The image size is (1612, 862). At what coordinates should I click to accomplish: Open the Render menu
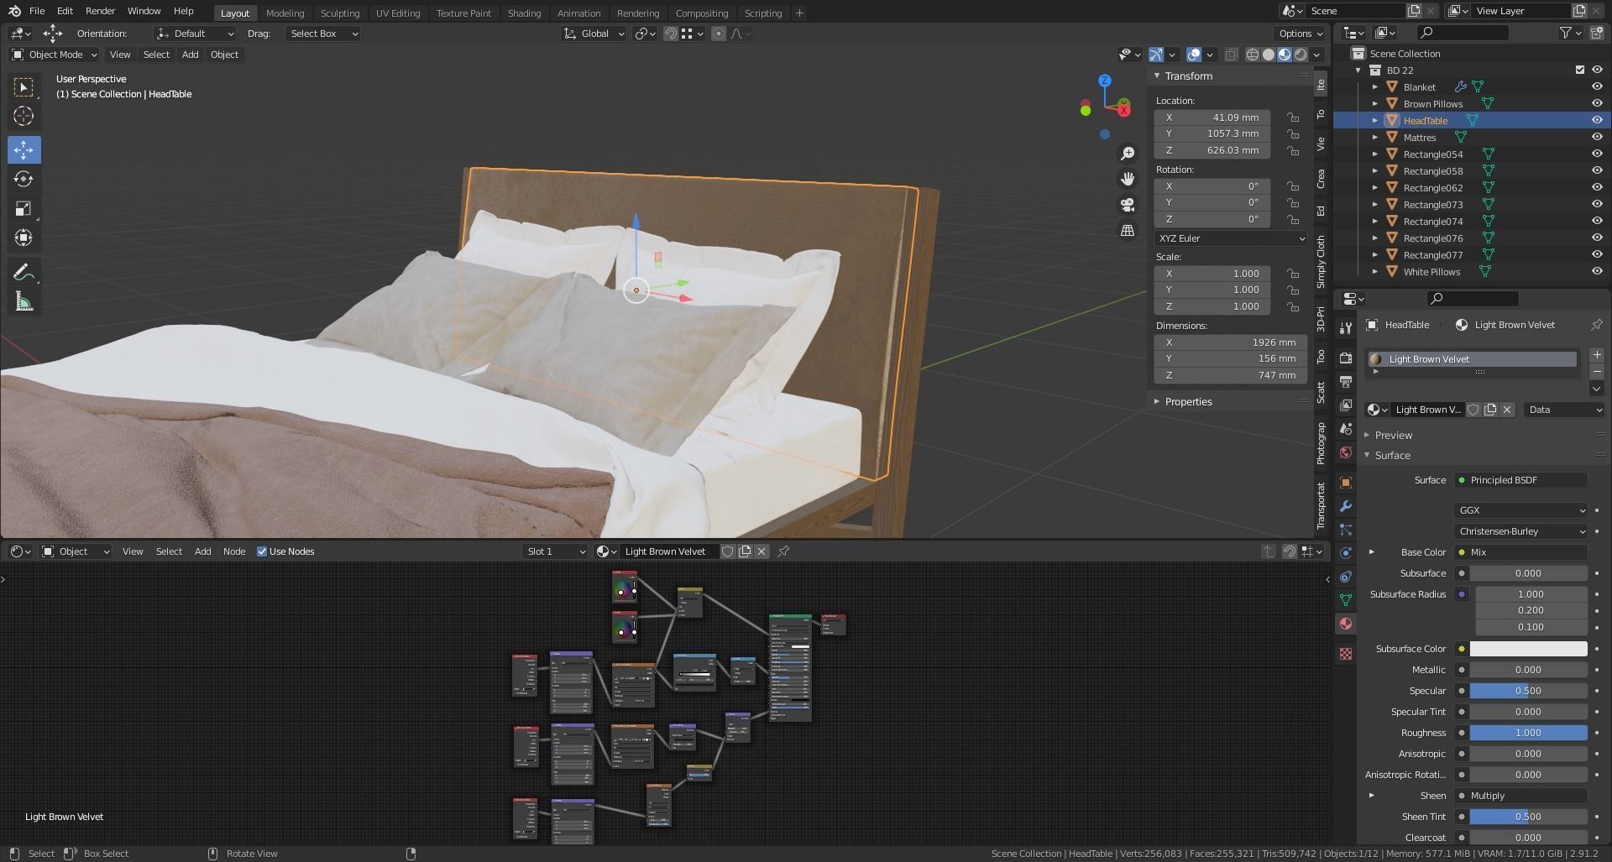[100, 11]
